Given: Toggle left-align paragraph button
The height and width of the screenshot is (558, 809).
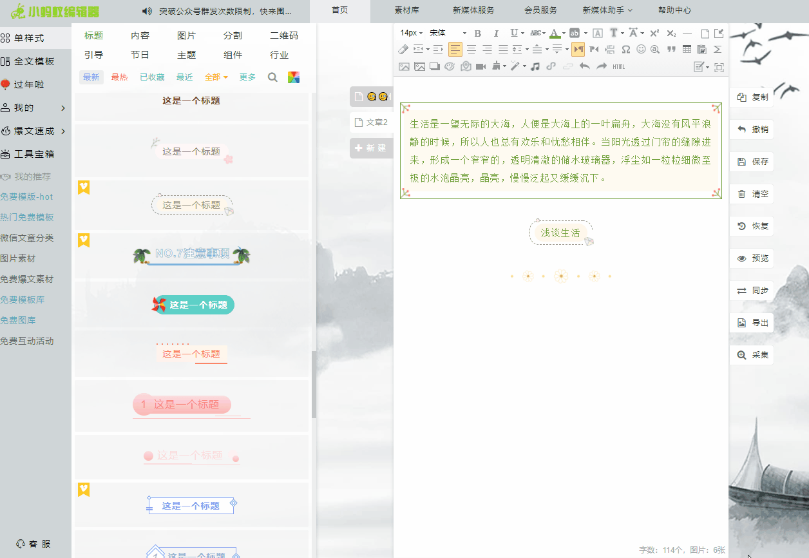Looking at the screenshot, I should click(x=455, y=50).
